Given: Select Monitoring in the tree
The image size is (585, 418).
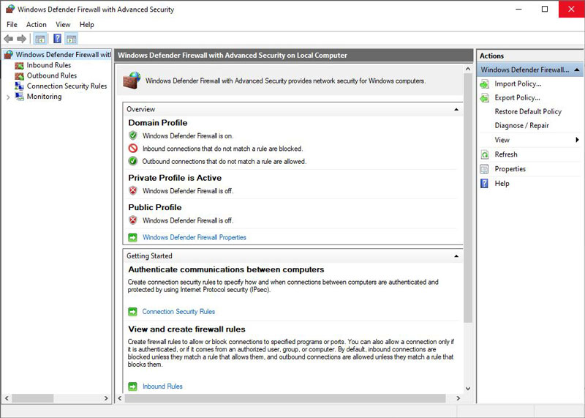Looking at the screenshot, I should point(44,97).
